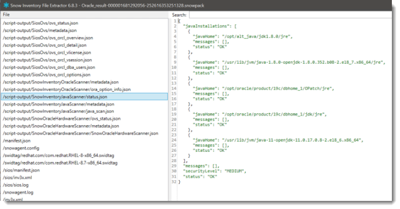
Task: Open /sios/sios.log file
Action: tap(16, 185)
